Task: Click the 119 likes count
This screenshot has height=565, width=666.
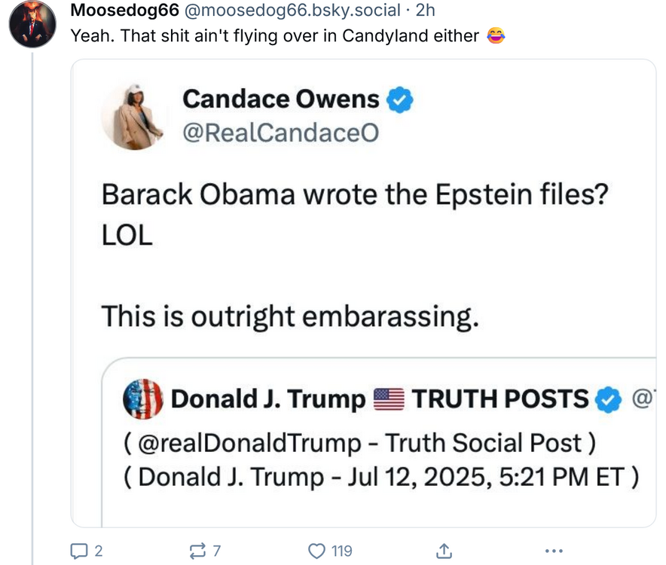Action: point(341,551)
